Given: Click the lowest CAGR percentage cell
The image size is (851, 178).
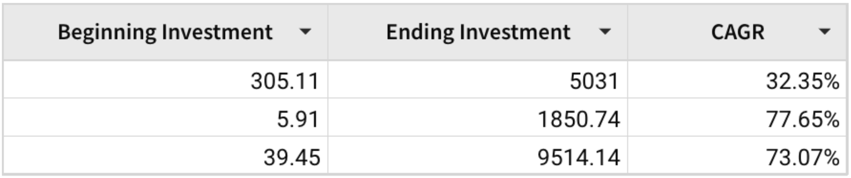Looking at the screenshot, I should pos(737,80).
